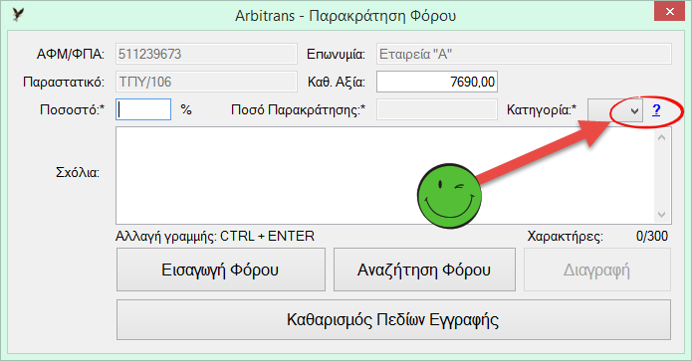The image size is (692, 361).
Task: Click the Καθ. Αξία field with 7690,00
Action: pos(437,82)
